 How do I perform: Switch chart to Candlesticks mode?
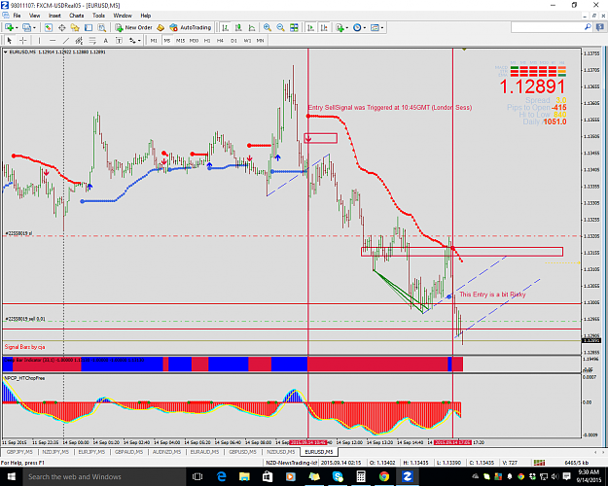(238, 27)
